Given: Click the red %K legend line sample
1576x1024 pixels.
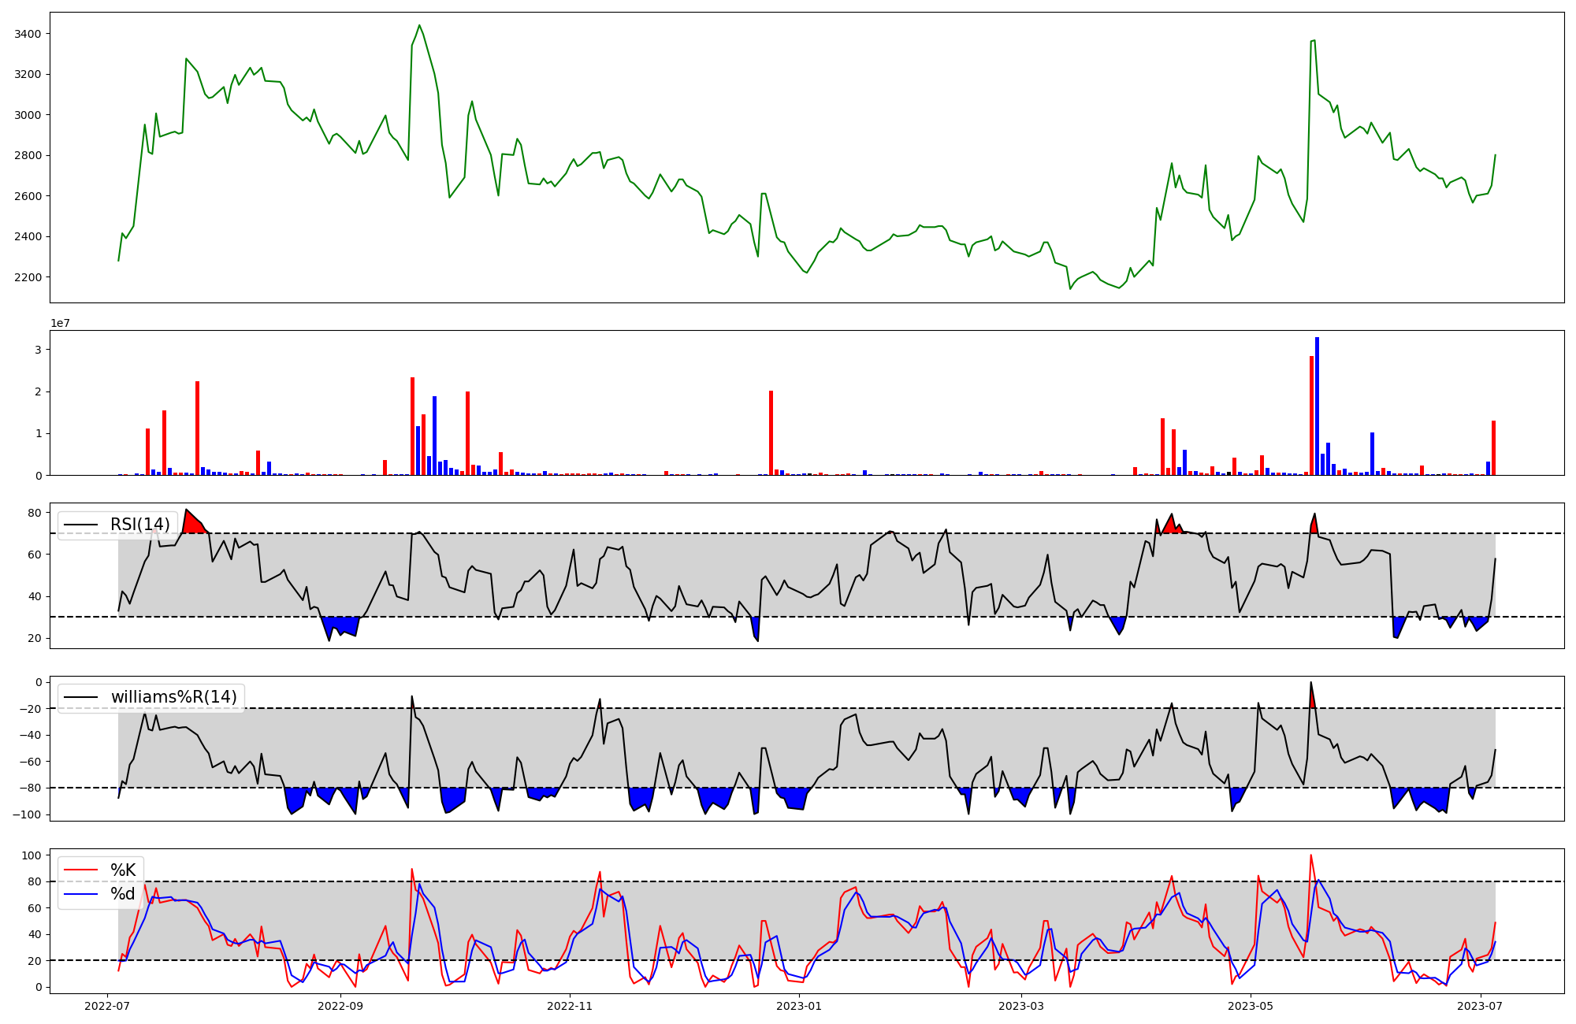Looking at the screenshot, I should (81, 870).
